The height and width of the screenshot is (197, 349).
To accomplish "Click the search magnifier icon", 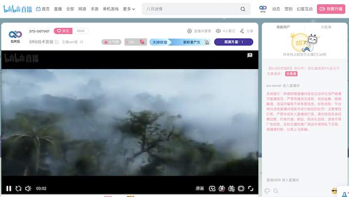I will (243, 9).
